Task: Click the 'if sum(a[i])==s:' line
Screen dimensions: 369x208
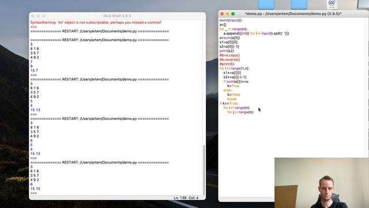Action: (236, 81)
